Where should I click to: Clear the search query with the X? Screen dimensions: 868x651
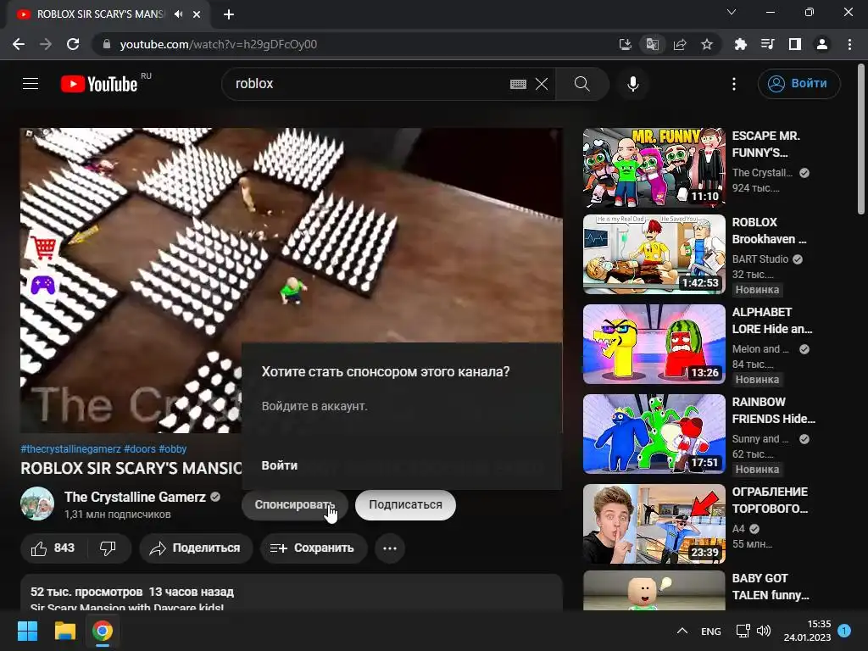(x=542, y=84)
